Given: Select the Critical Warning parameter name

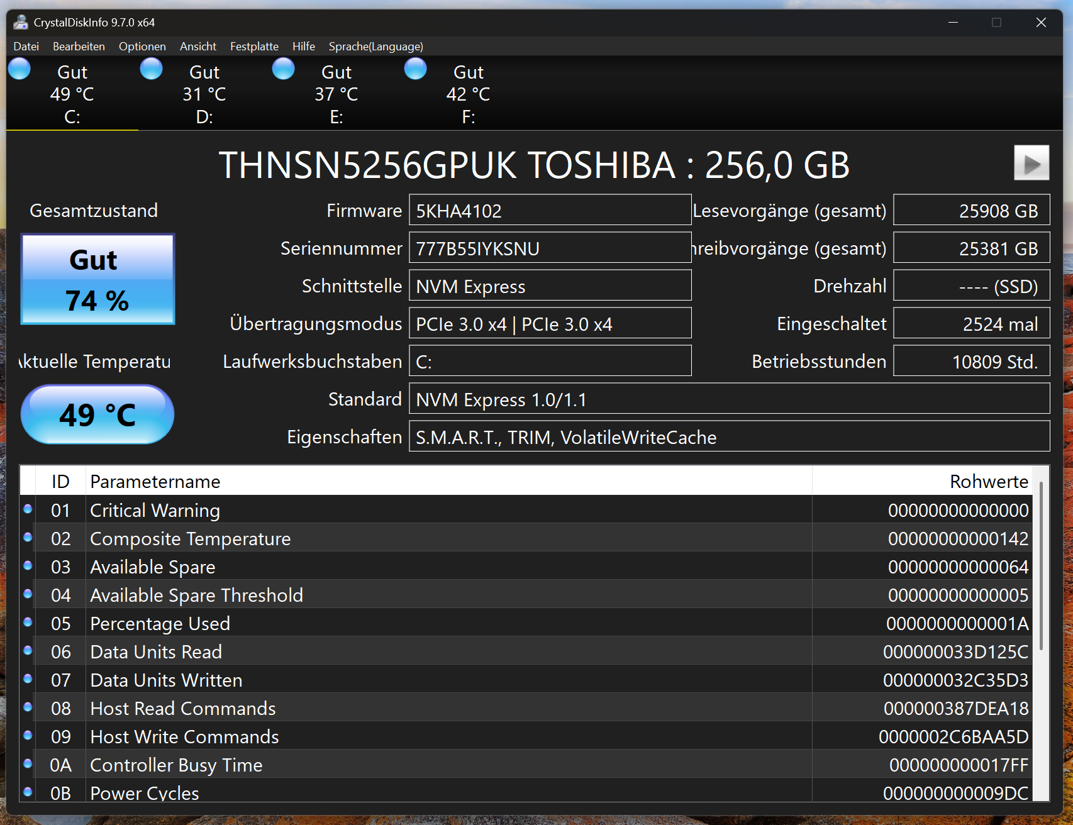Looking at the screenshot, I should pyautogui.click(x=155, y=510).
